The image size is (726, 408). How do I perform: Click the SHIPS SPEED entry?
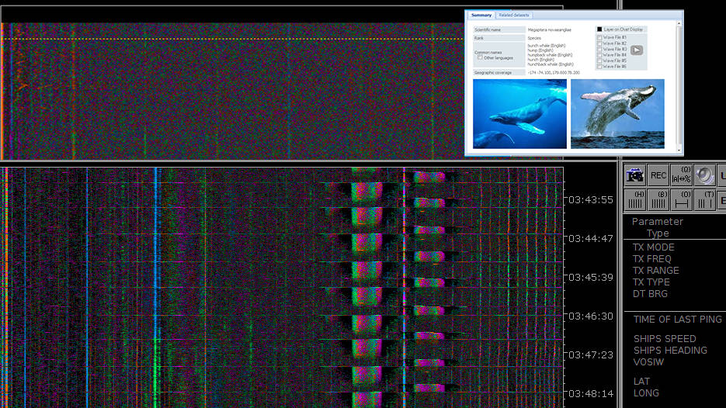pos(665,339)
